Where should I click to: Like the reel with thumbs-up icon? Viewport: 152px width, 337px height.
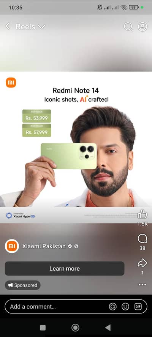[x=142, y=214]
